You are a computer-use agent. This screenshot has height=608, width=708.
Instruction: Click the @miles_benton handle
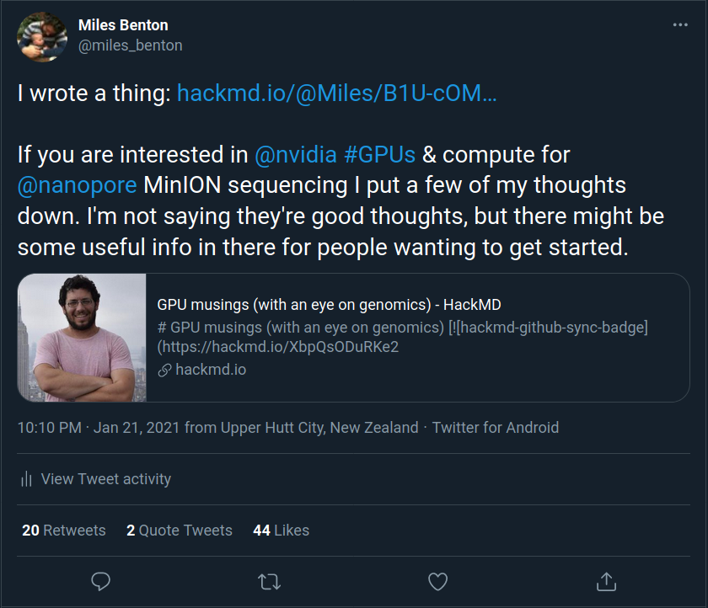pyautogui.click(x=130, y=45)
